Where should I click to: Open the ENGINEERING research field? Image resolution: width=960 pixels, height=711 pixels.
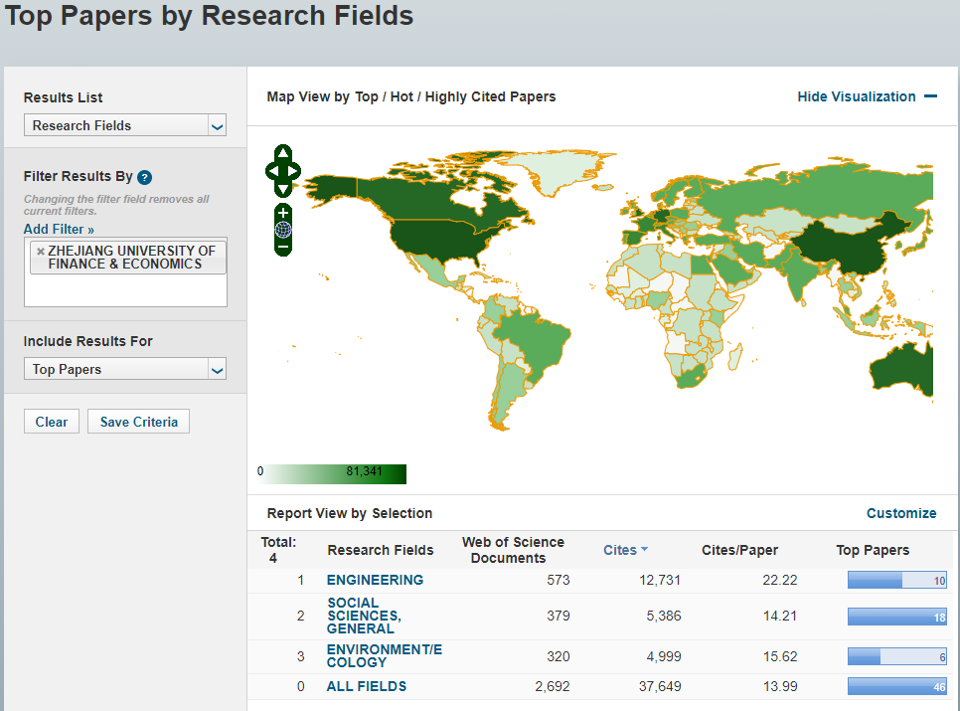[375, 580]
